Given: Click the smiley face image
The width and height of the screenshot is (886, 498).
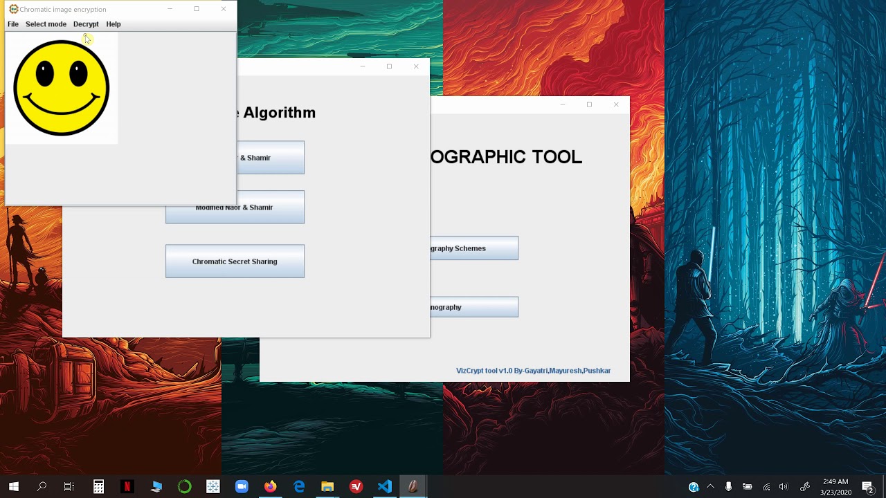Looking at the screenshot, I should point(62,88).
